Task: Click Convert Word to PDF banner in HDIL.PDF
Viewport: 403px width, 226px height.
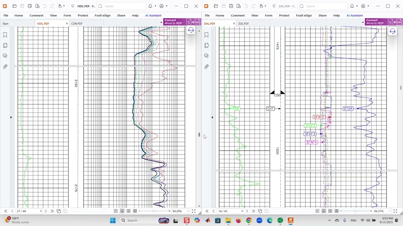Action: (x=182, y=22)
